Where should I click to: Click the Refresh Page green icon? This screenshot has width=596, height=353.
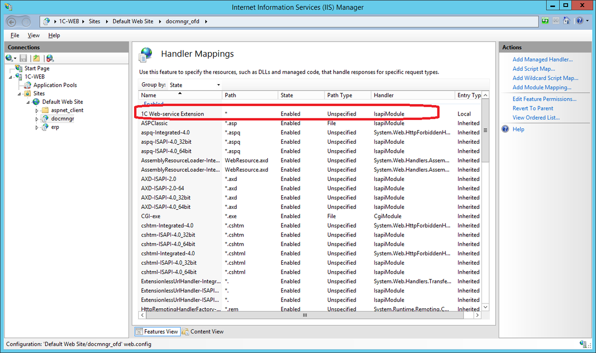[x=545, y=21]
